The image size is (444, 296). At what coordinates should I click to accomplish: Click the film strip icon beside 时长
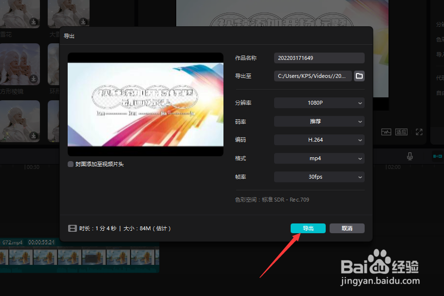pyautogui.click(x=73, y=228)
